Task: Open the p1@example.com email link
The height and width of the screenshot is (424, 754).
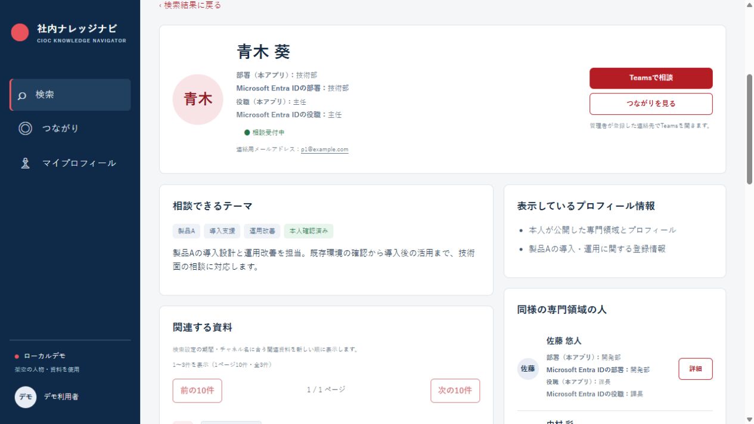Action: pos(324,149)
